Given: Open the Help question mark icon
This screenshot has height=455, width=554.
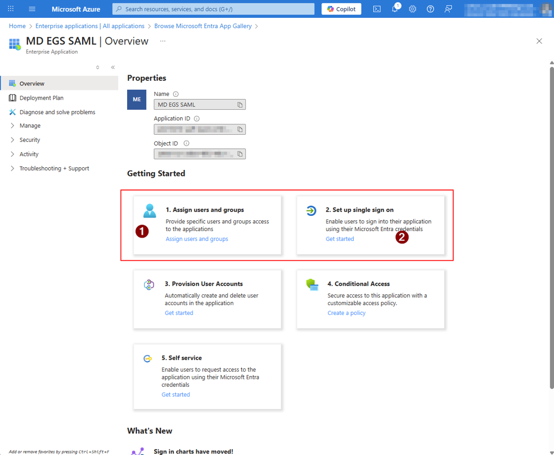Looking at the screenshot, I should click(431, 9).
